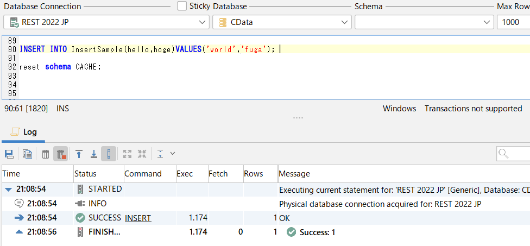The image size is (530, 246).
Task: Click the Copy log icon
Action: click(27, 154)
